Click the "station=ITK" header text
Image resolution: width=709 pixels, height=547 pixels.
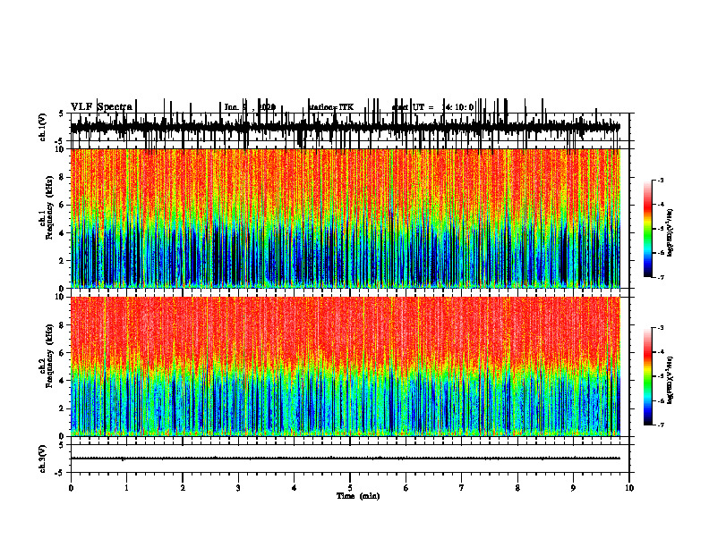[x=331, y=107]
